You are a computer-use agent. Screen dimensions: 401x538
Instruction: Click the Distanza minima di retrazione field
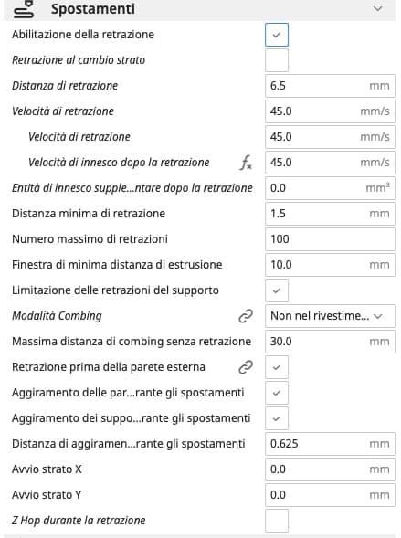(330, 214)
